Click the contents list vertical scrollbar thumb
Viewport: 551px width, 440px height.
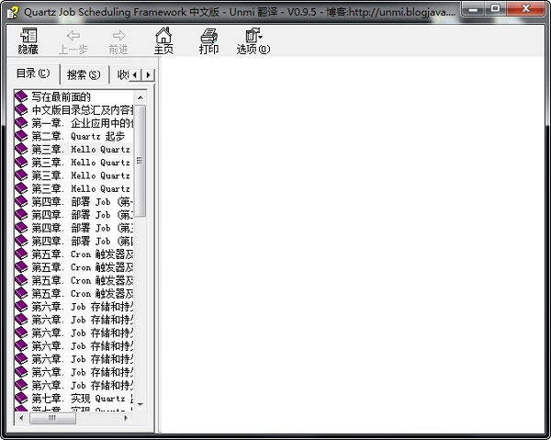[141, 161]
